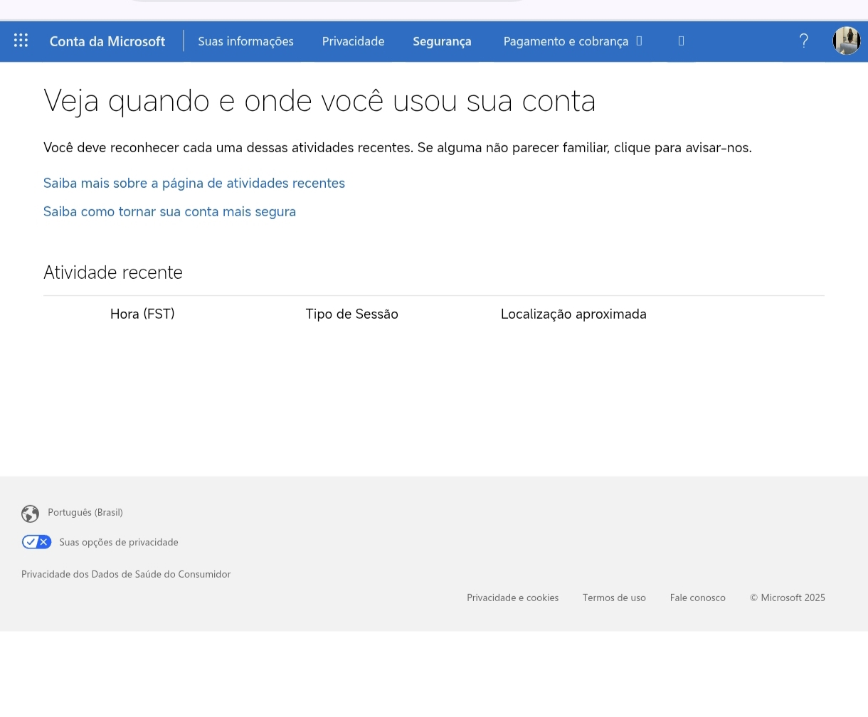The width and height of the screenshot is (868, 717).
Task: Go to Conta da Microsoft home
Action: [x=107, y=41]
